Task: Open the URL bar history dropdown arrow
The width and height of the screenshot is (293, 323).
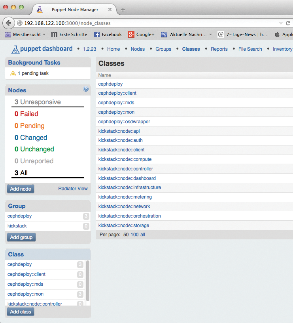Action: (281, 23)
